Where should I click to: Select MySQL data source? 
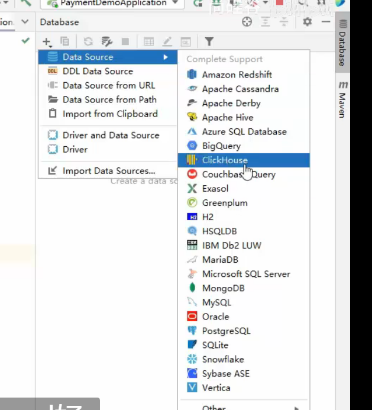244,302
